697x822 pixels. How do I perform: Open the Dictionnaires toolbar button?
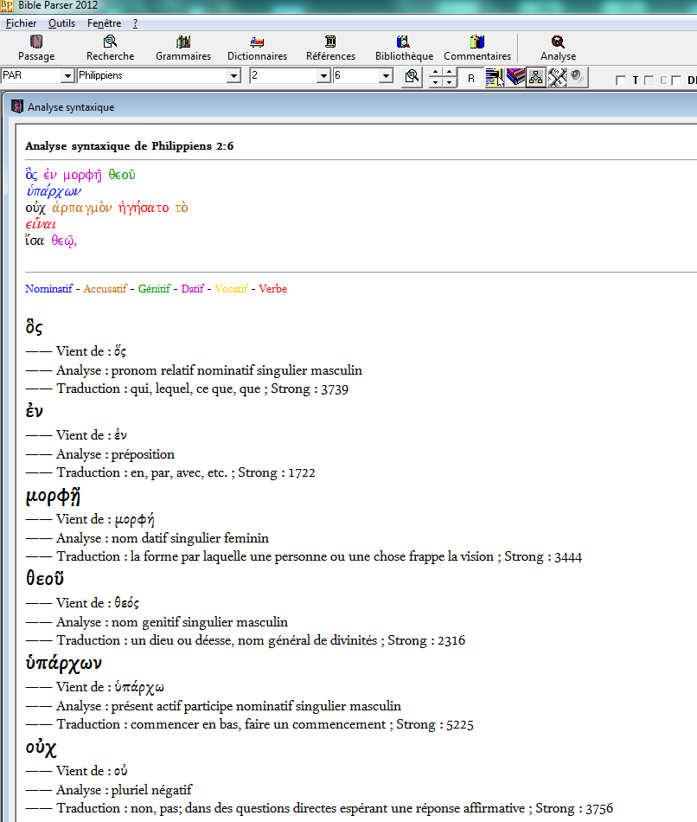point(257,48)
